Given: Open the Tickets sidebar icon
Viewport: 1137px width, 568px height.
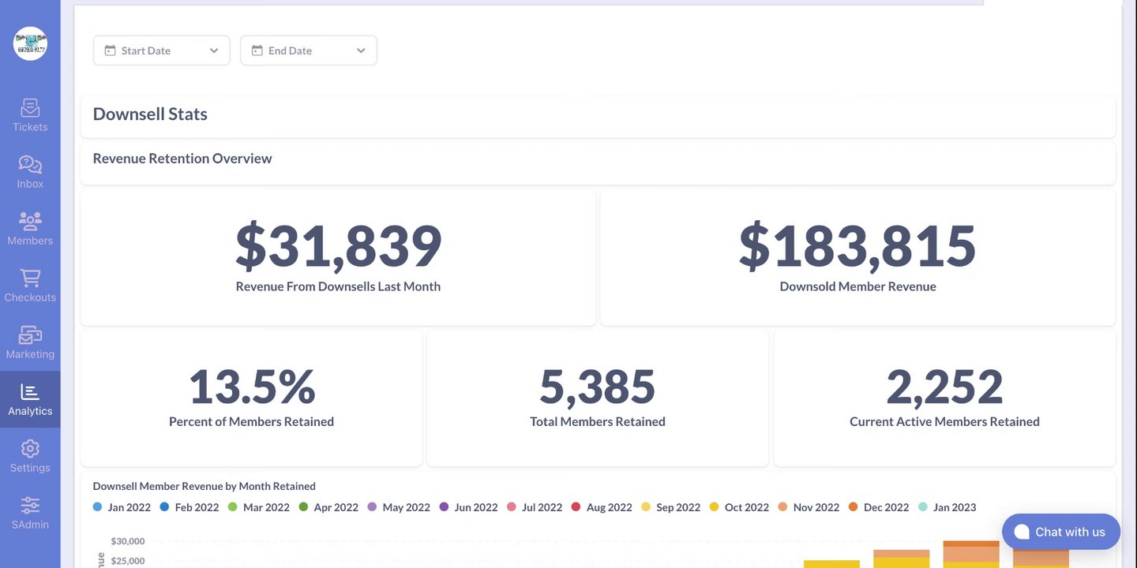Looking at the screenshot, I should click(30, 108).
